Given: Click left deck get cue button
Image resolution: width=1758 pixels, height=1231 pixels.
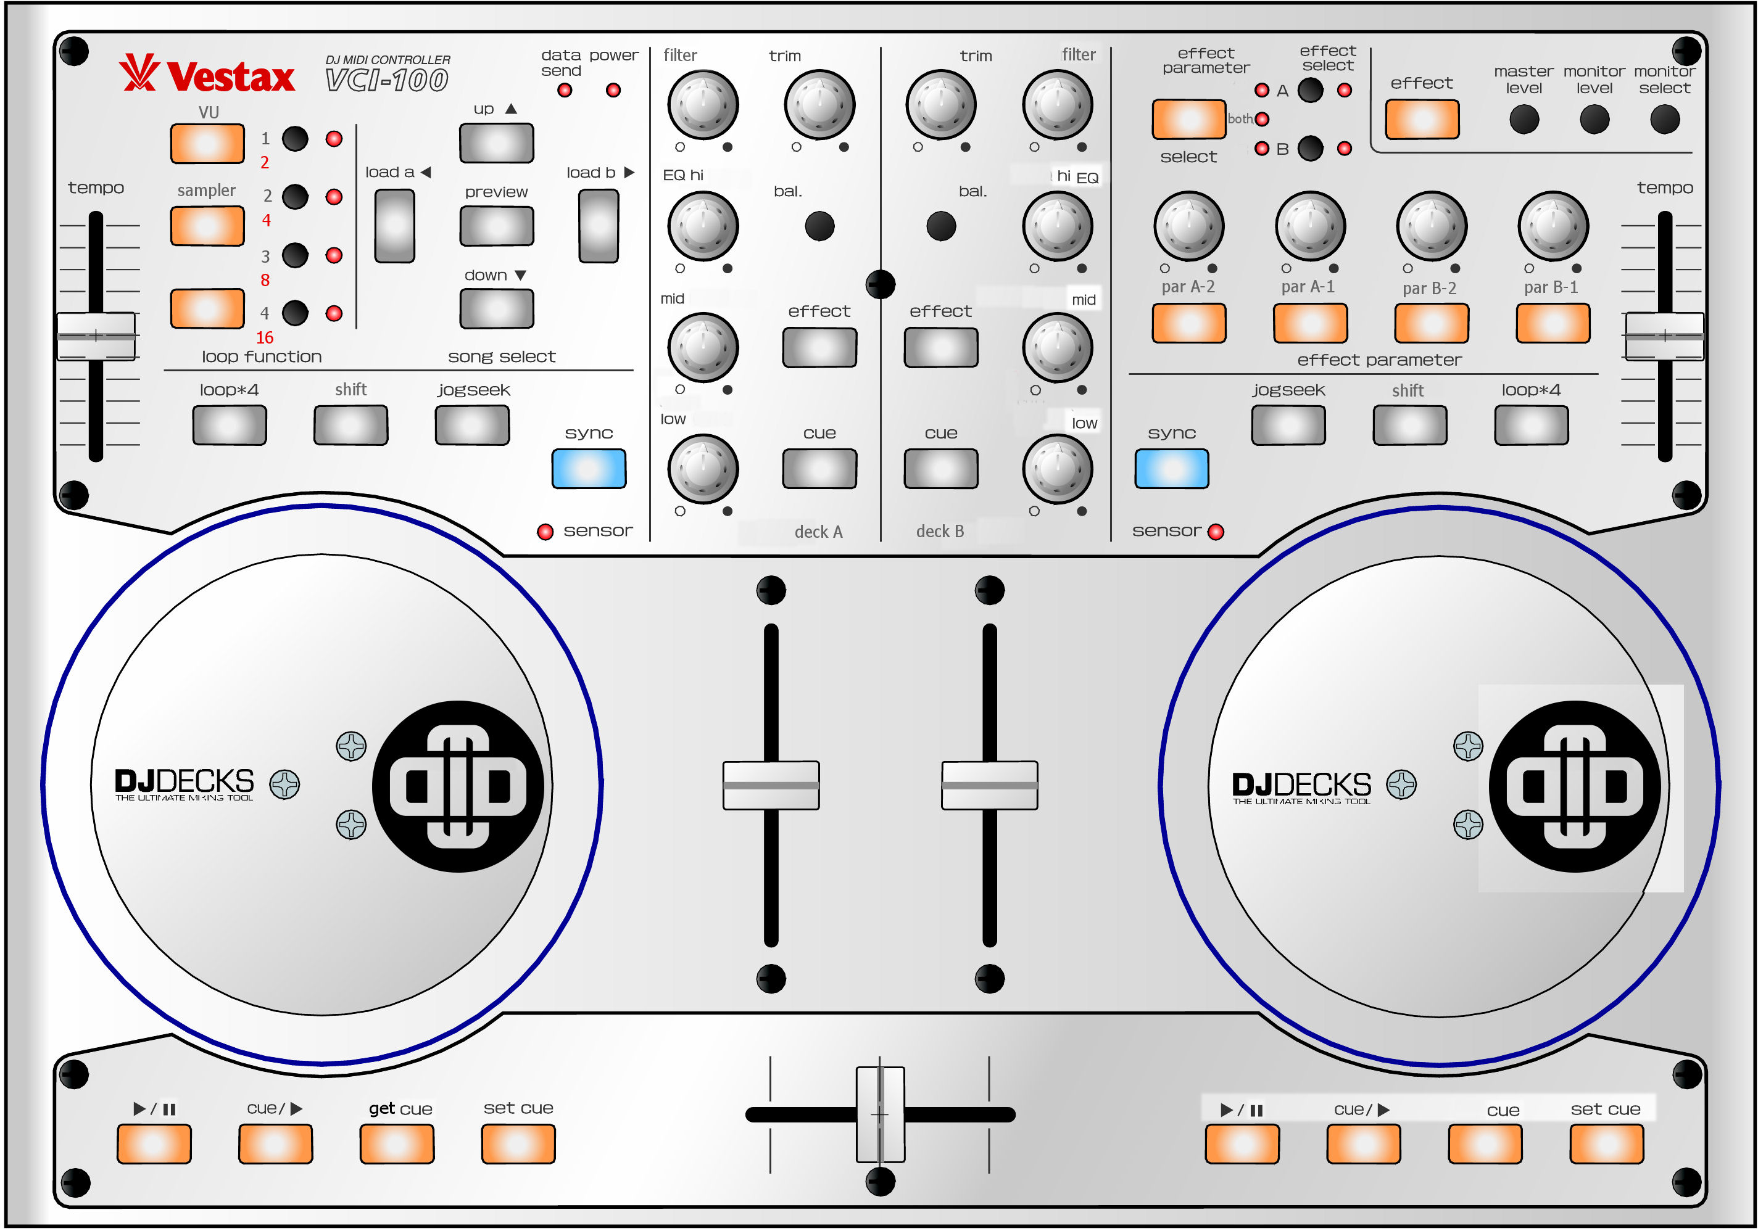Looking at the screenshot, I should [x=397, y=1145].
